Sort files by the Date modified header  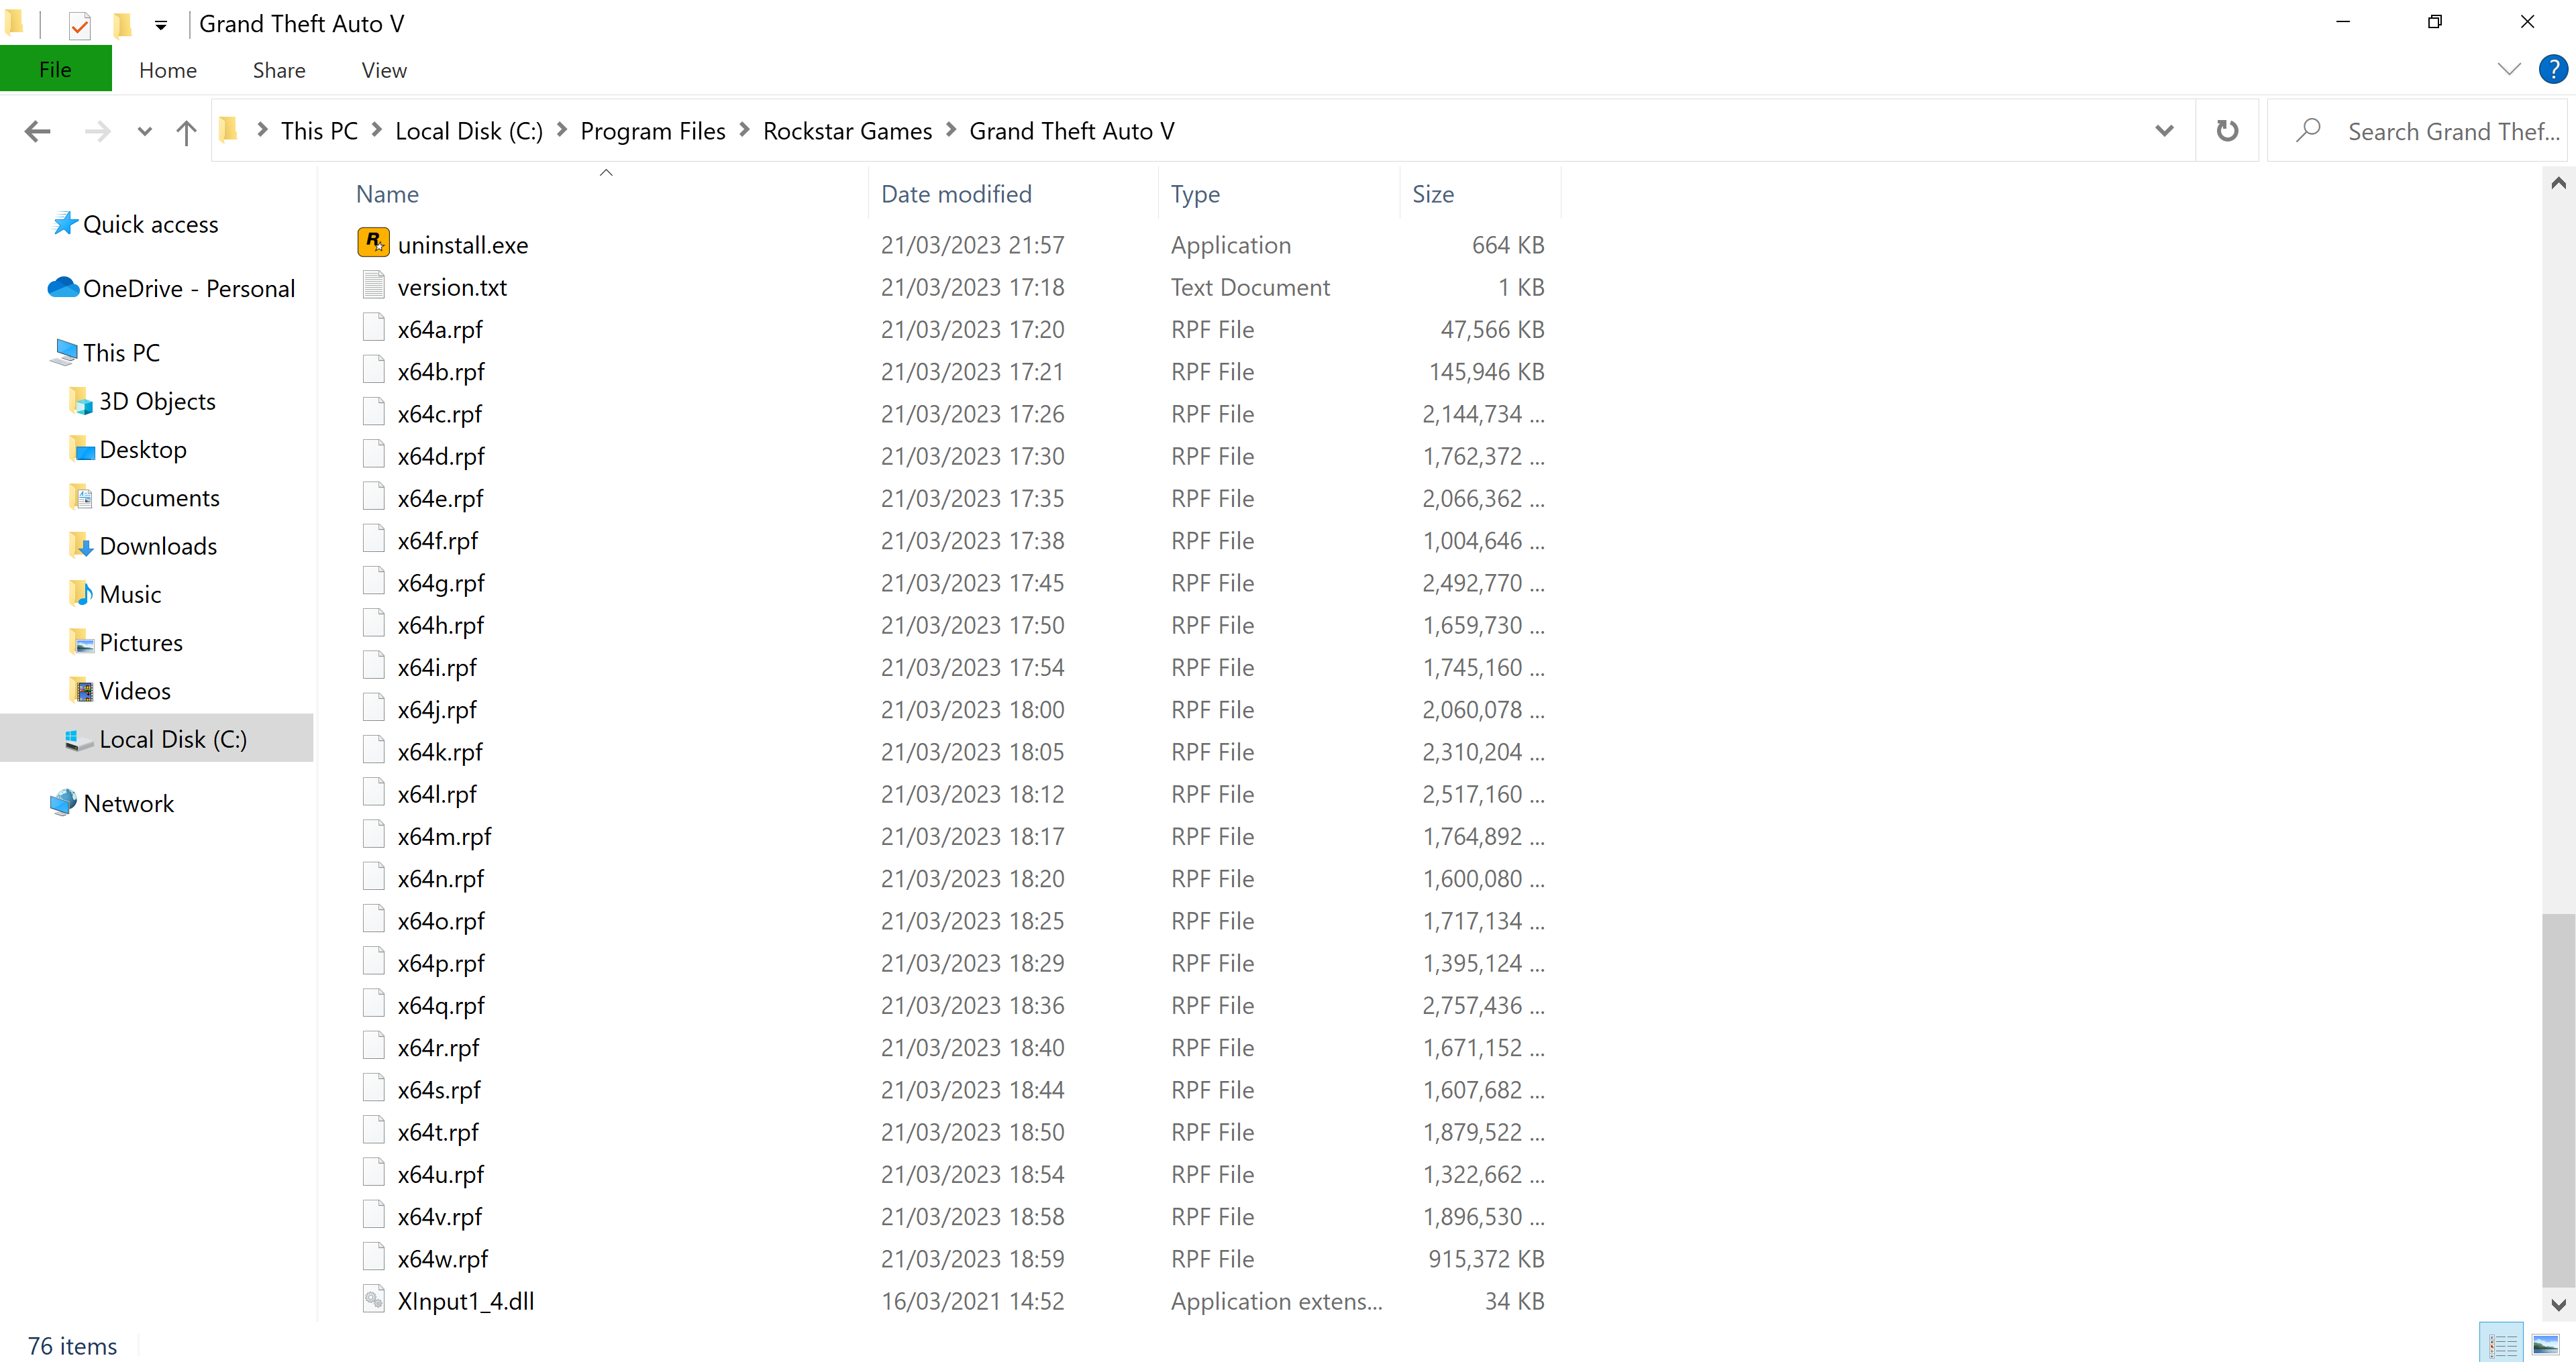(x=955, y=194)
